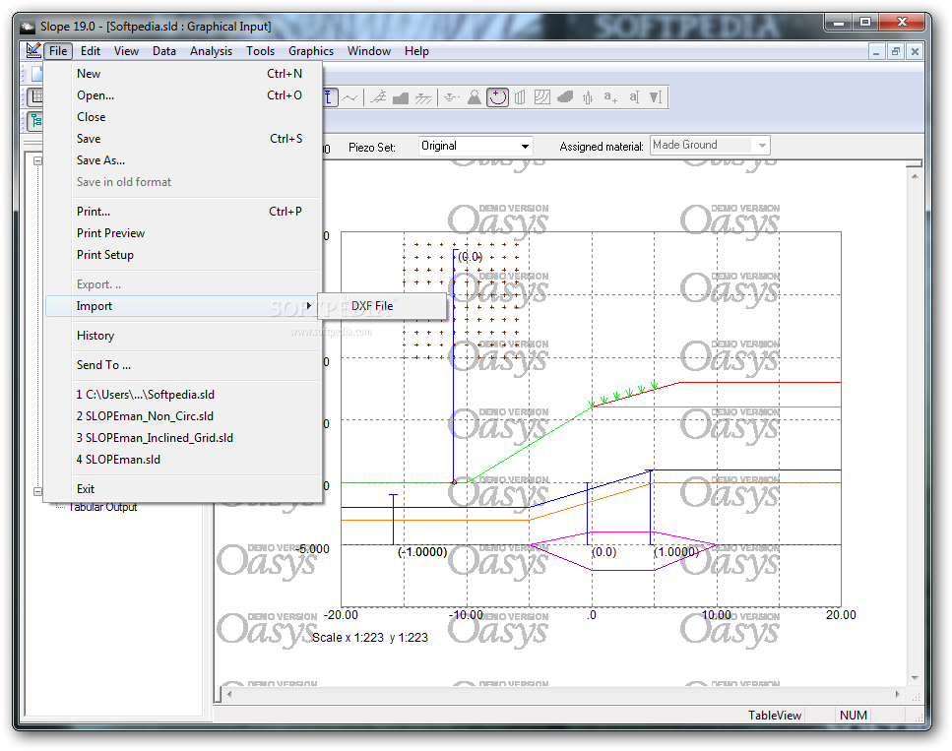Viewport: 952px width, 751px height.
Task: Click the water table level icon
Action: pos(451,97)
